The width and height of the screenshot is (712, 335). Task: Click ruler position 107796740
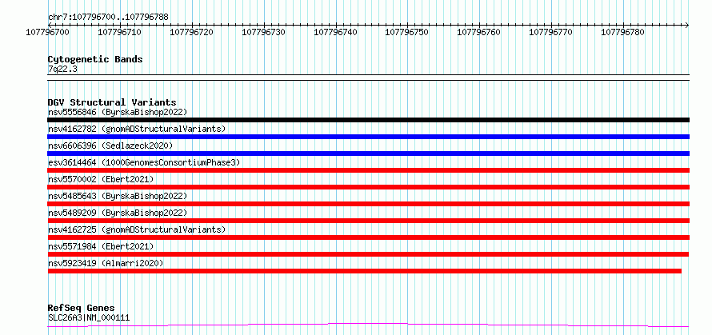pyautogui.click(x=335, y=32)
